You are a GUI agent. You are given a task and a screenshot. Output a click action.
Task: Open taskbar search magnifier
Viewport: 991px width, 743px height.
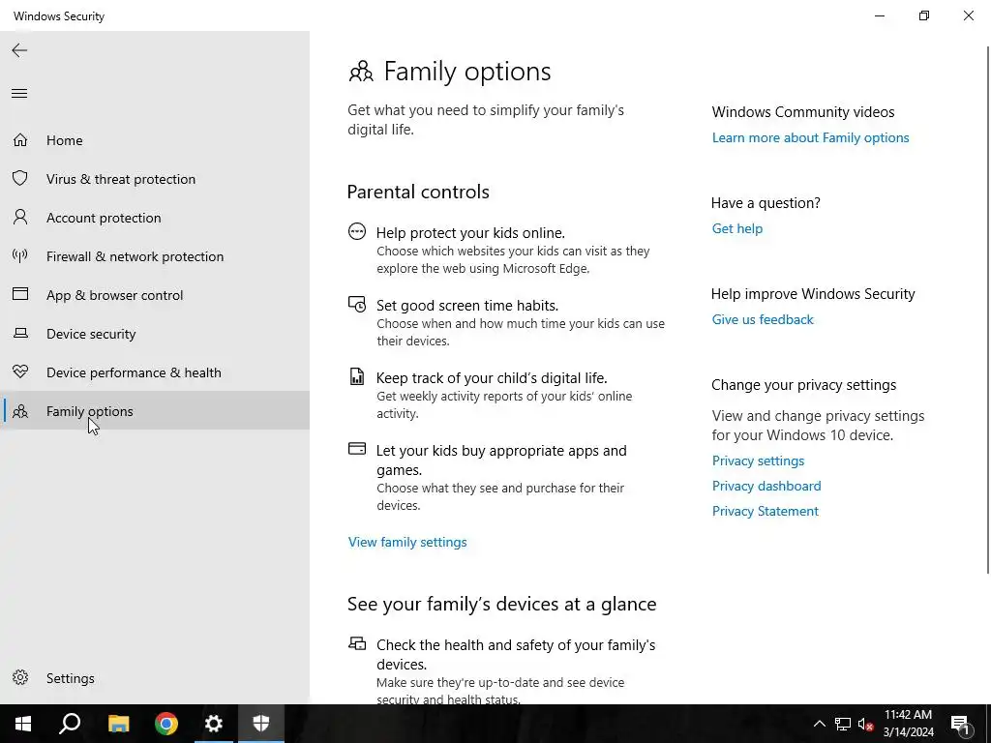[70, 724]
